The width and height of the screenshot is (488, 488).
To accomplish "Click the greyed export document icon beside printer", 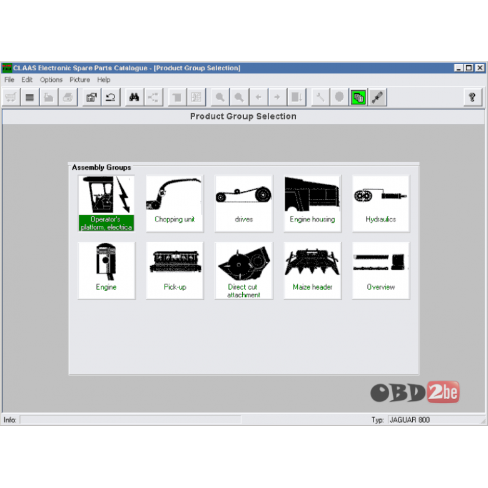I will pos(49,98).
